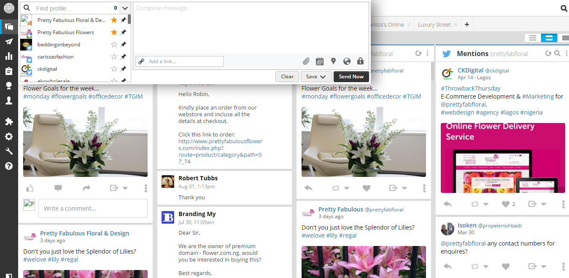
Task: Add location with the map pin icon
Action: point(333,61)
